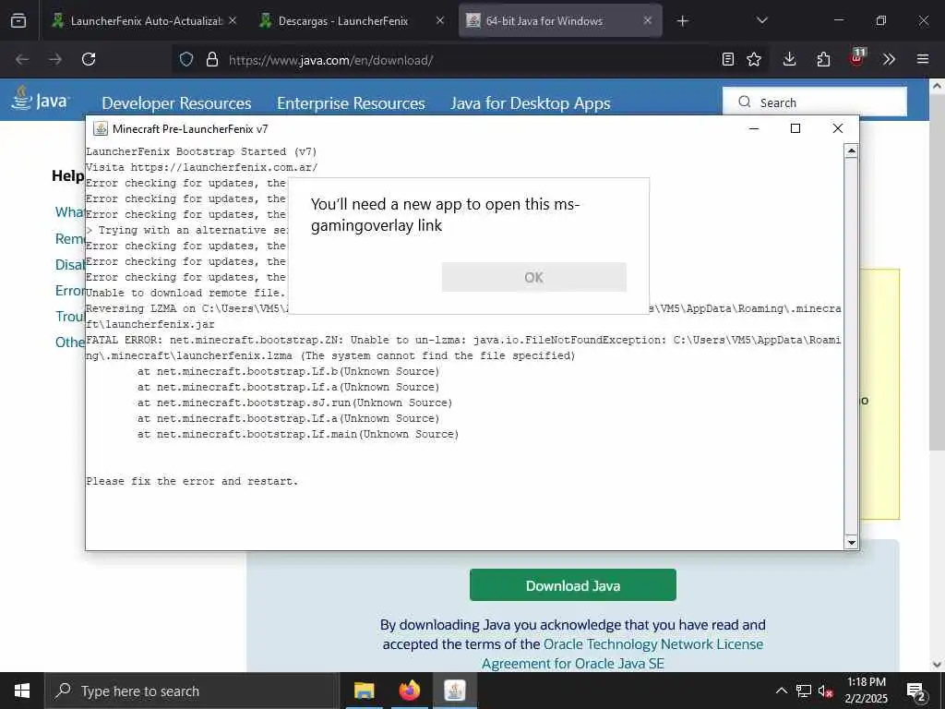
Task: Click the tracking protection shield icon
Action: (186, 59)
